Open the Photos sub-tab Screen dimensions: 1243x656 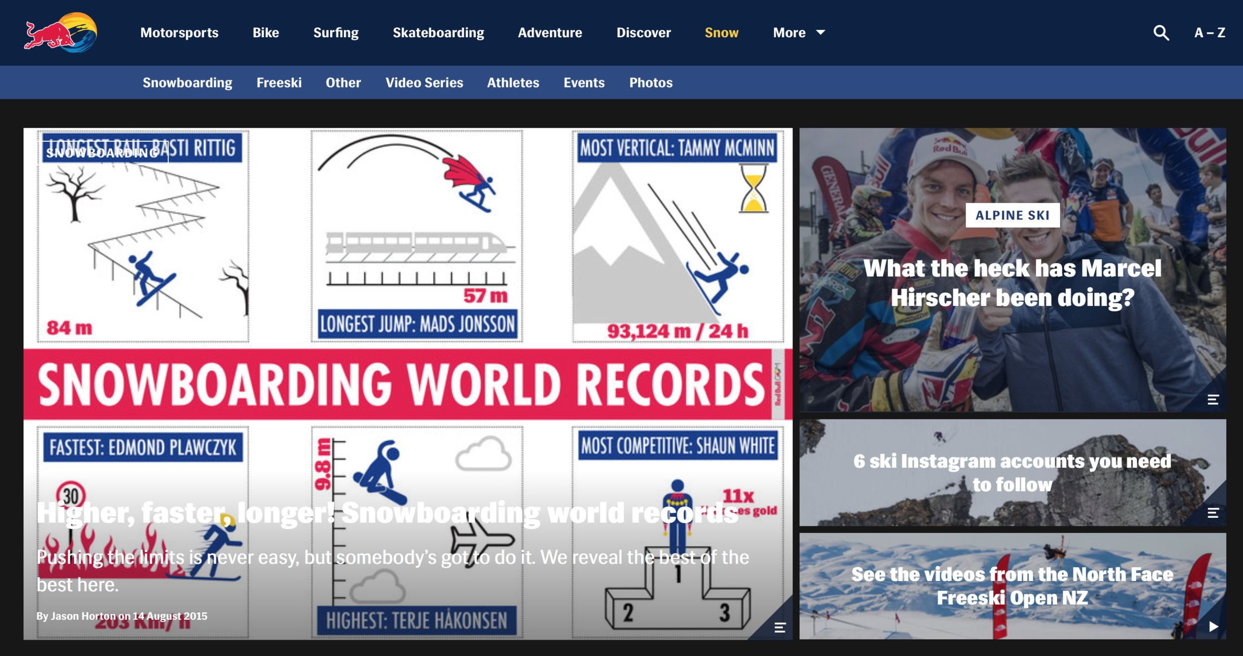(651, 82)
